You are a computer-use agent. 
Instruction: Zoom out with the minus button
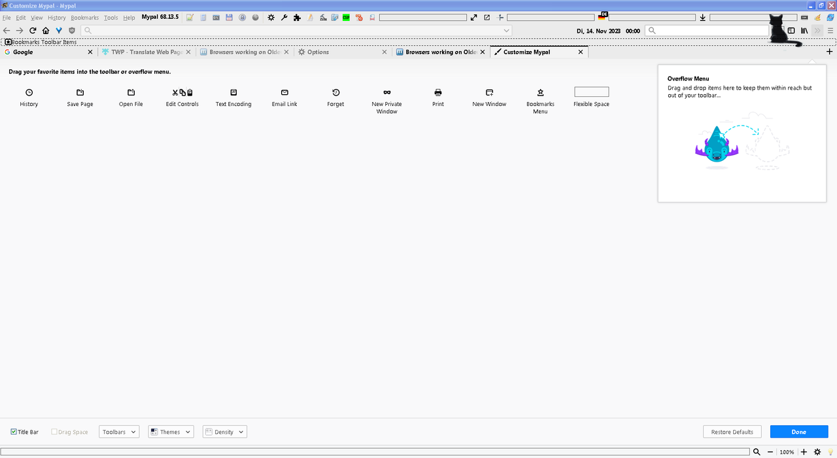770,451
